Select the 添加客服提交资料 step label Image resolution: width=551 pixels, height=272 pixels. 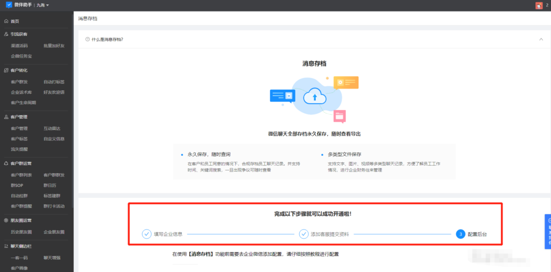click(x=330, y=234)
